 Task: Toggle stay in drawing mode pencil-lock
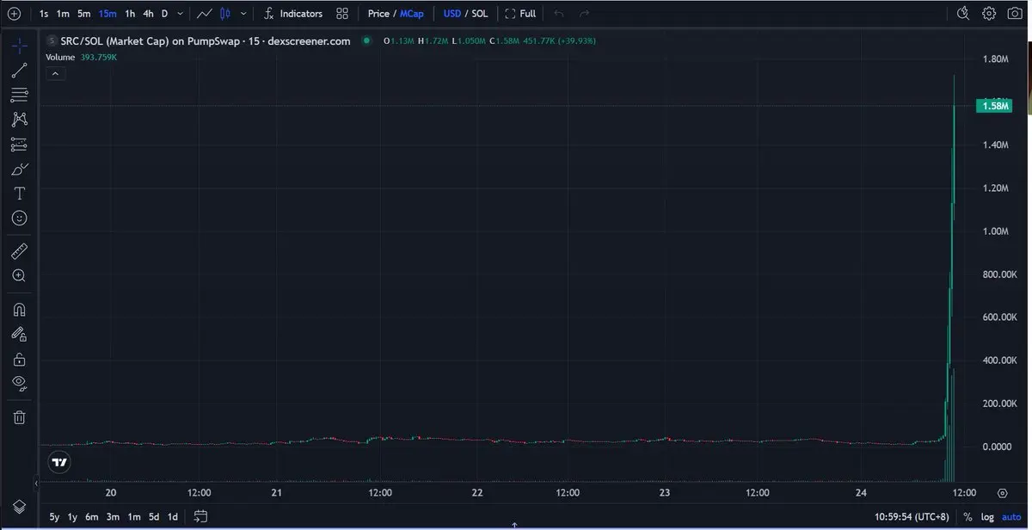point(19,335)
